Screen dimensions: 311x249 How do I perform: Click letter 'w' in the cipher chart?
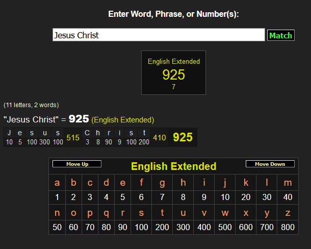[x=225, y=213]
